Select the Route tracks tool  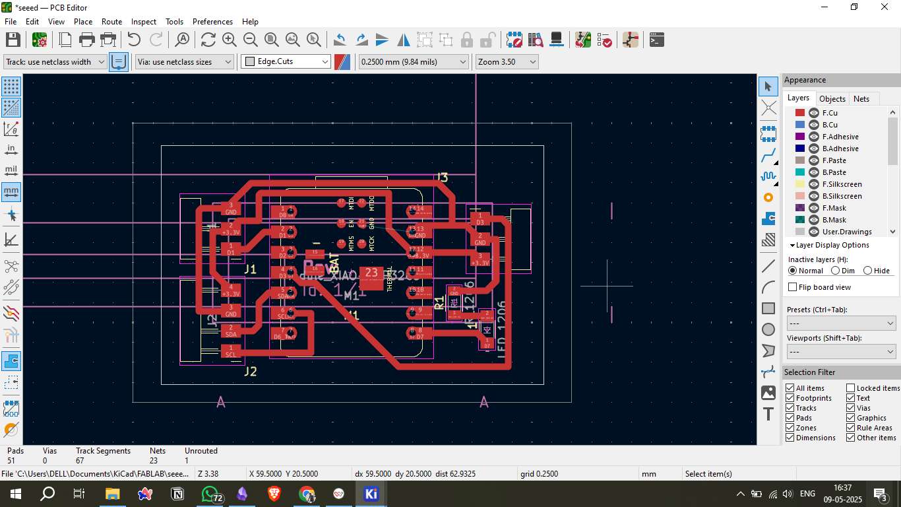[x=768, y=155]
